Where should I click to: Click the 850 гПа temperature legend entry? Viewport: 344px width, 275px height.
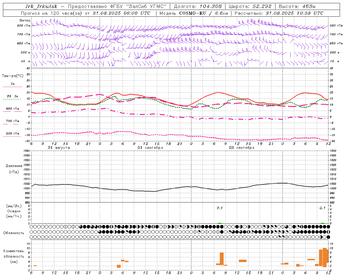[x=12, y=109]
